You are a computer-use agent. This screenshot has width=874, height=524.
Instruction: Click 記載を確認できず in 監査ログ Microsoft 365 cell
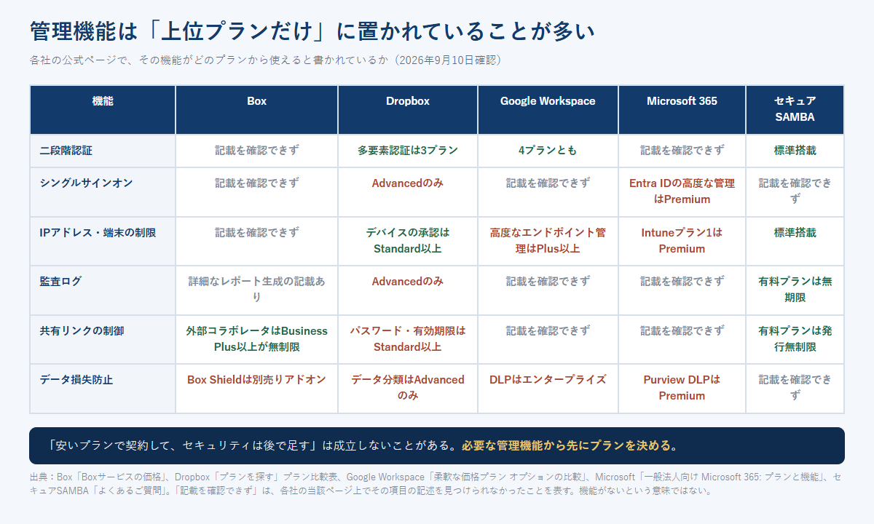[682, 282]
